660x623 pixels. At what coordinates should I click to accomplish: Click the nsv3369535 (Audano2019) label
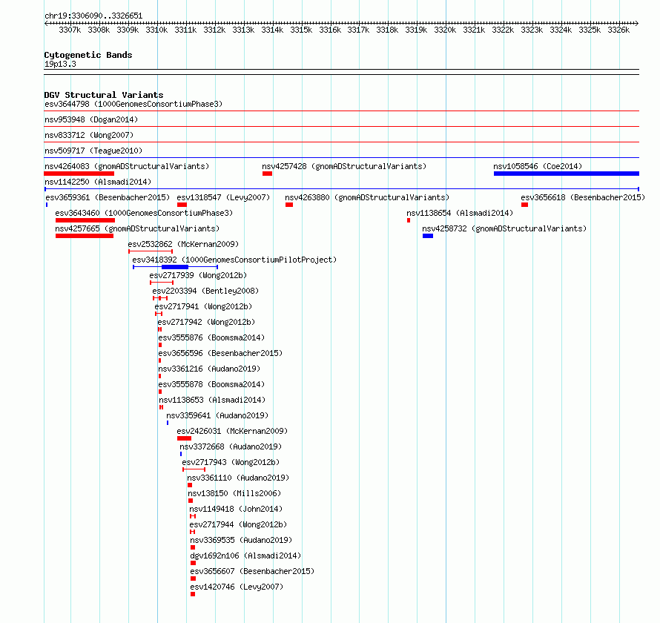pos(241,540)
